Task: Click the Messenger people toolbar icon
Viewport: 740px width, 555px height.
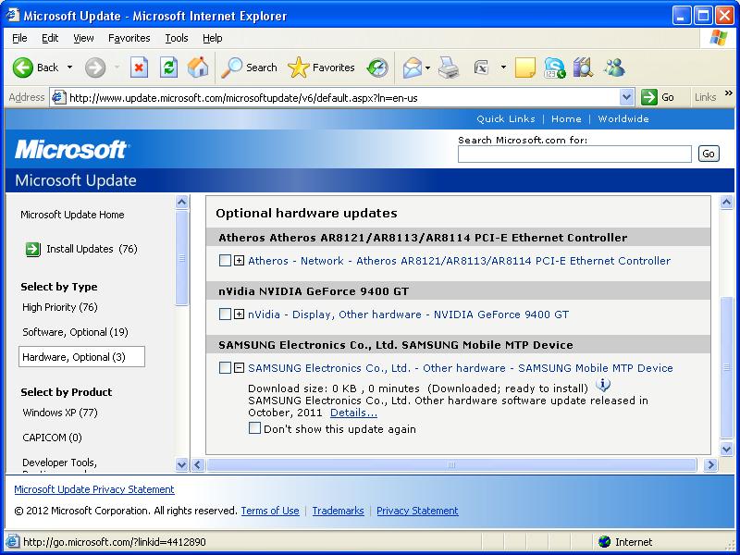Action: click(x=614, y=68)
